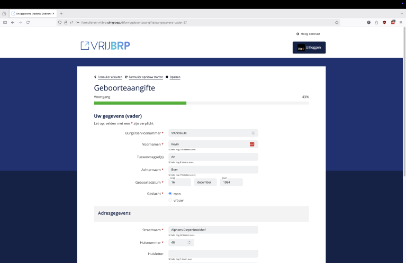Click the Geboorteaangifte heading
This screenshot has height=263, width=406.
tap(124, 88)
